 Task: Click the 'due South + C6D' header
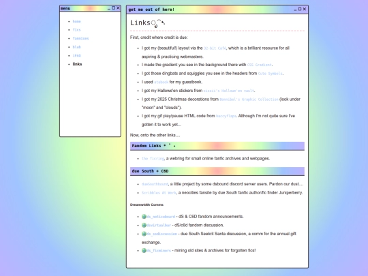click(x=217, y=171)
